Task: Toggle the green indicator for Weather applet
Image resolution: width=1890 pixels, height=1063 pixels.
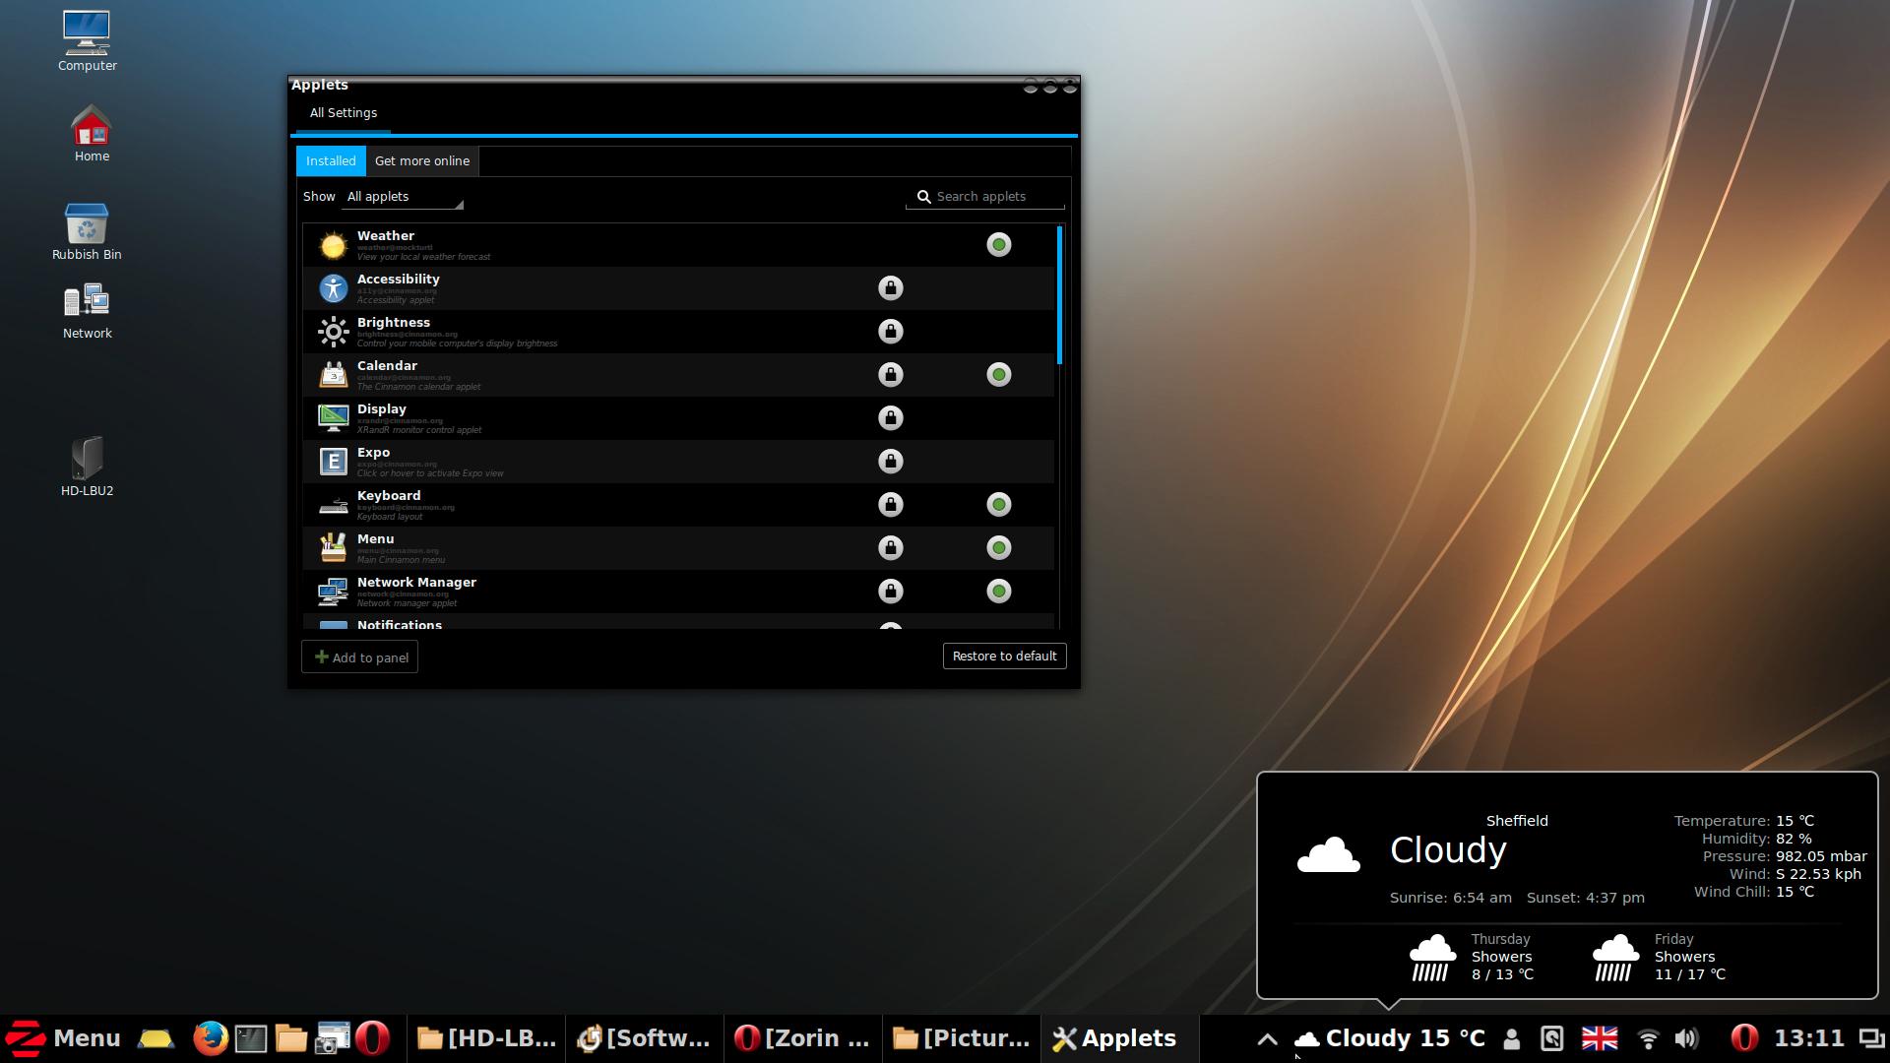Action: click(x=998, y=245)
